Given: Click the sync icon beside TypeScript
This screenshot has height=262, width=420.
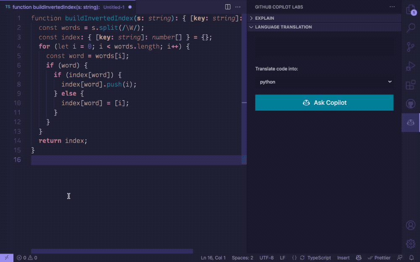Looking at the screenshot, I should pyautogui.click(x=302, y=258).
